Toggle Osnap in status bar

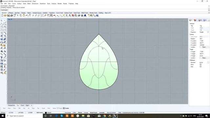(x=86, y=113)
